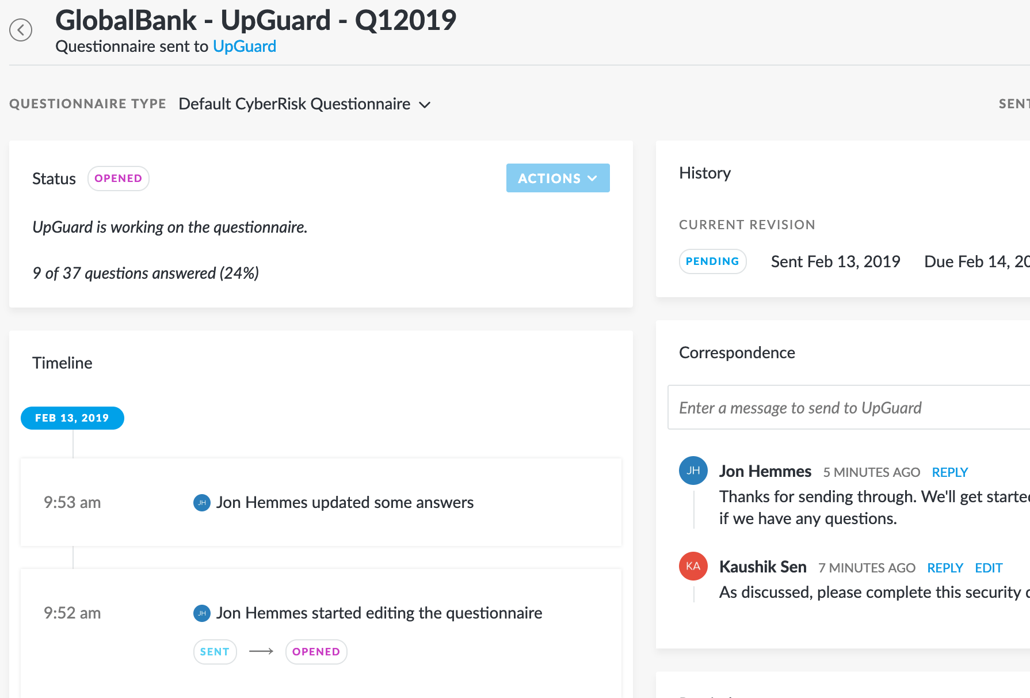1030x698 pixels.
Task: Select 'Jon Hemmes started editing the questionnaire' text
Action: pos(379,613)
